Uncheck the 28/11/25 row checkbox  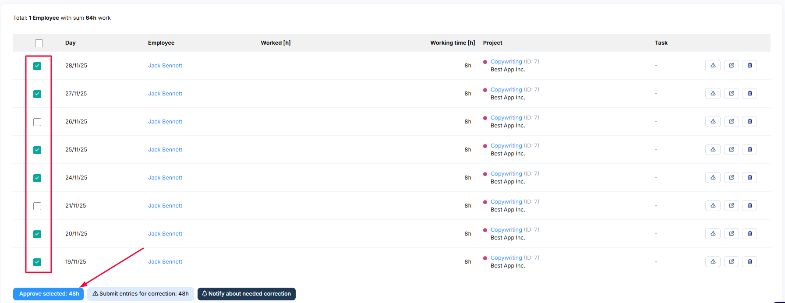37,66
